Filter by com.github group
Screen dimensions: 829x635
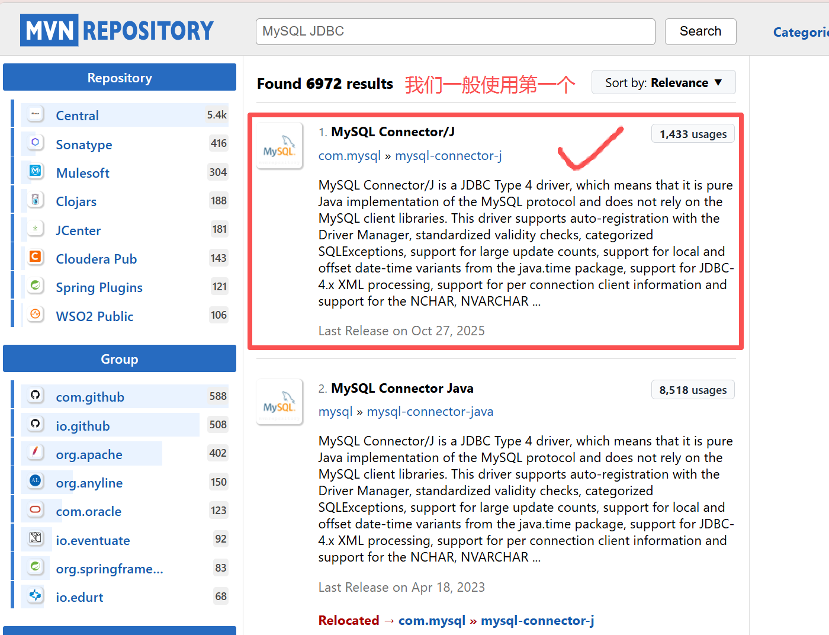(x=90, y=397)
